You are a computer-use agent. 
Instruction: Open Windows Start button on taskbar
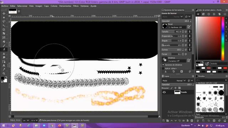pyautogui.click(x=3, y=126)
